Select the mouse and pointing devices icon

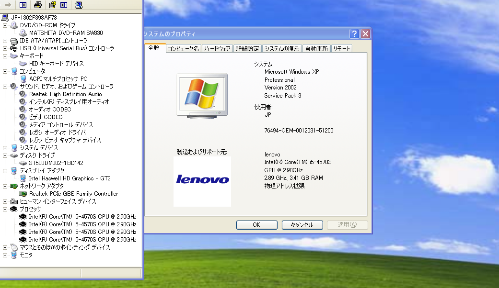(14, 247)
